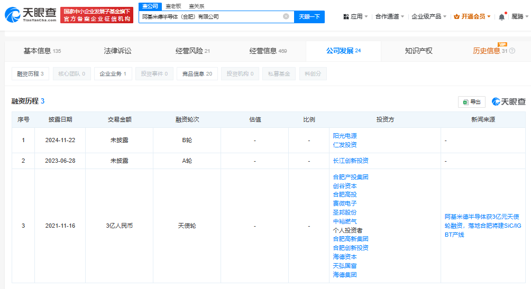Viewport: 531px width, 289px height.
Task: Click the 3亿人民币 amount cell
Action: point(119,226)
